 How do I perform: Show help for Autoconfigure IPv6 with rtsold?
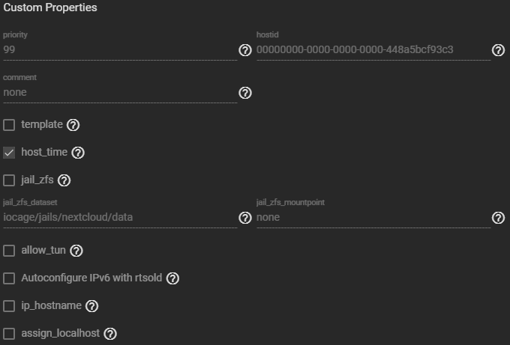click(x=172, y=278)
